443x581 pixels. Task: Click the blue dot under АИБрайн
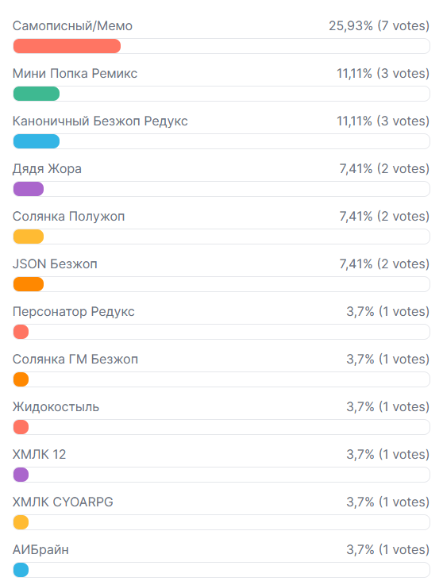(21, 570)
